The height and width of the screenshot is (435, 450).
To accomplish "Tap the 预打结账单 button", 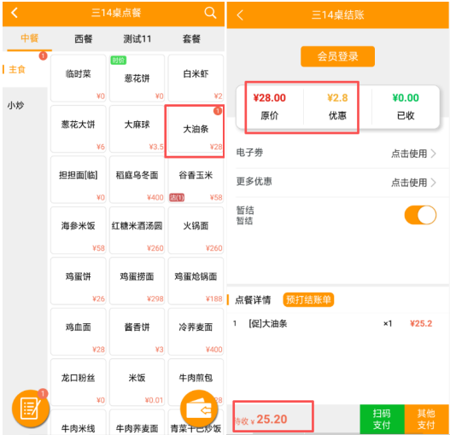I will tap(308, 299).
